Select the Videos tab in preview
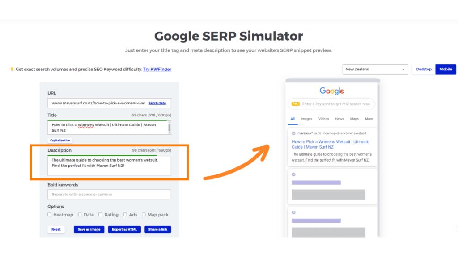The height and width of the screenshot is (257, 458). click(324, 119)
